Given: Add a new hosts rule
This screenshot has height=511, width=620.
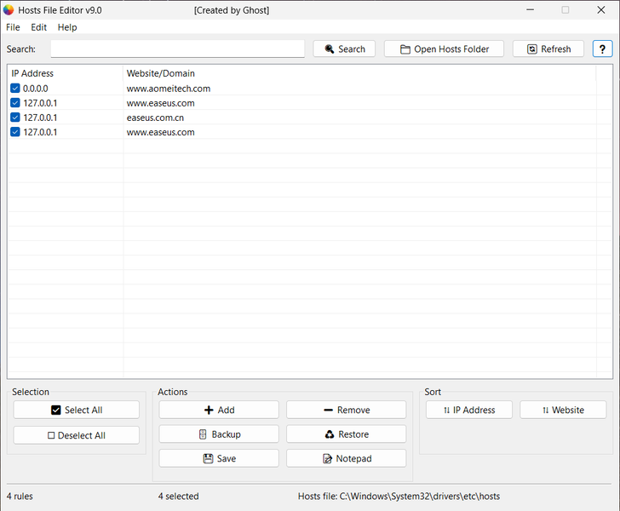Looking at the screenshot, I should 219,410.
